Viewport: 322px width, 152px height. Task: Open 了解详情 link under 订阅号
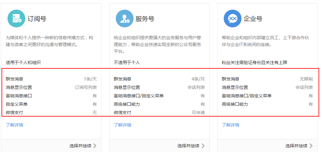[x=14, y=125]
